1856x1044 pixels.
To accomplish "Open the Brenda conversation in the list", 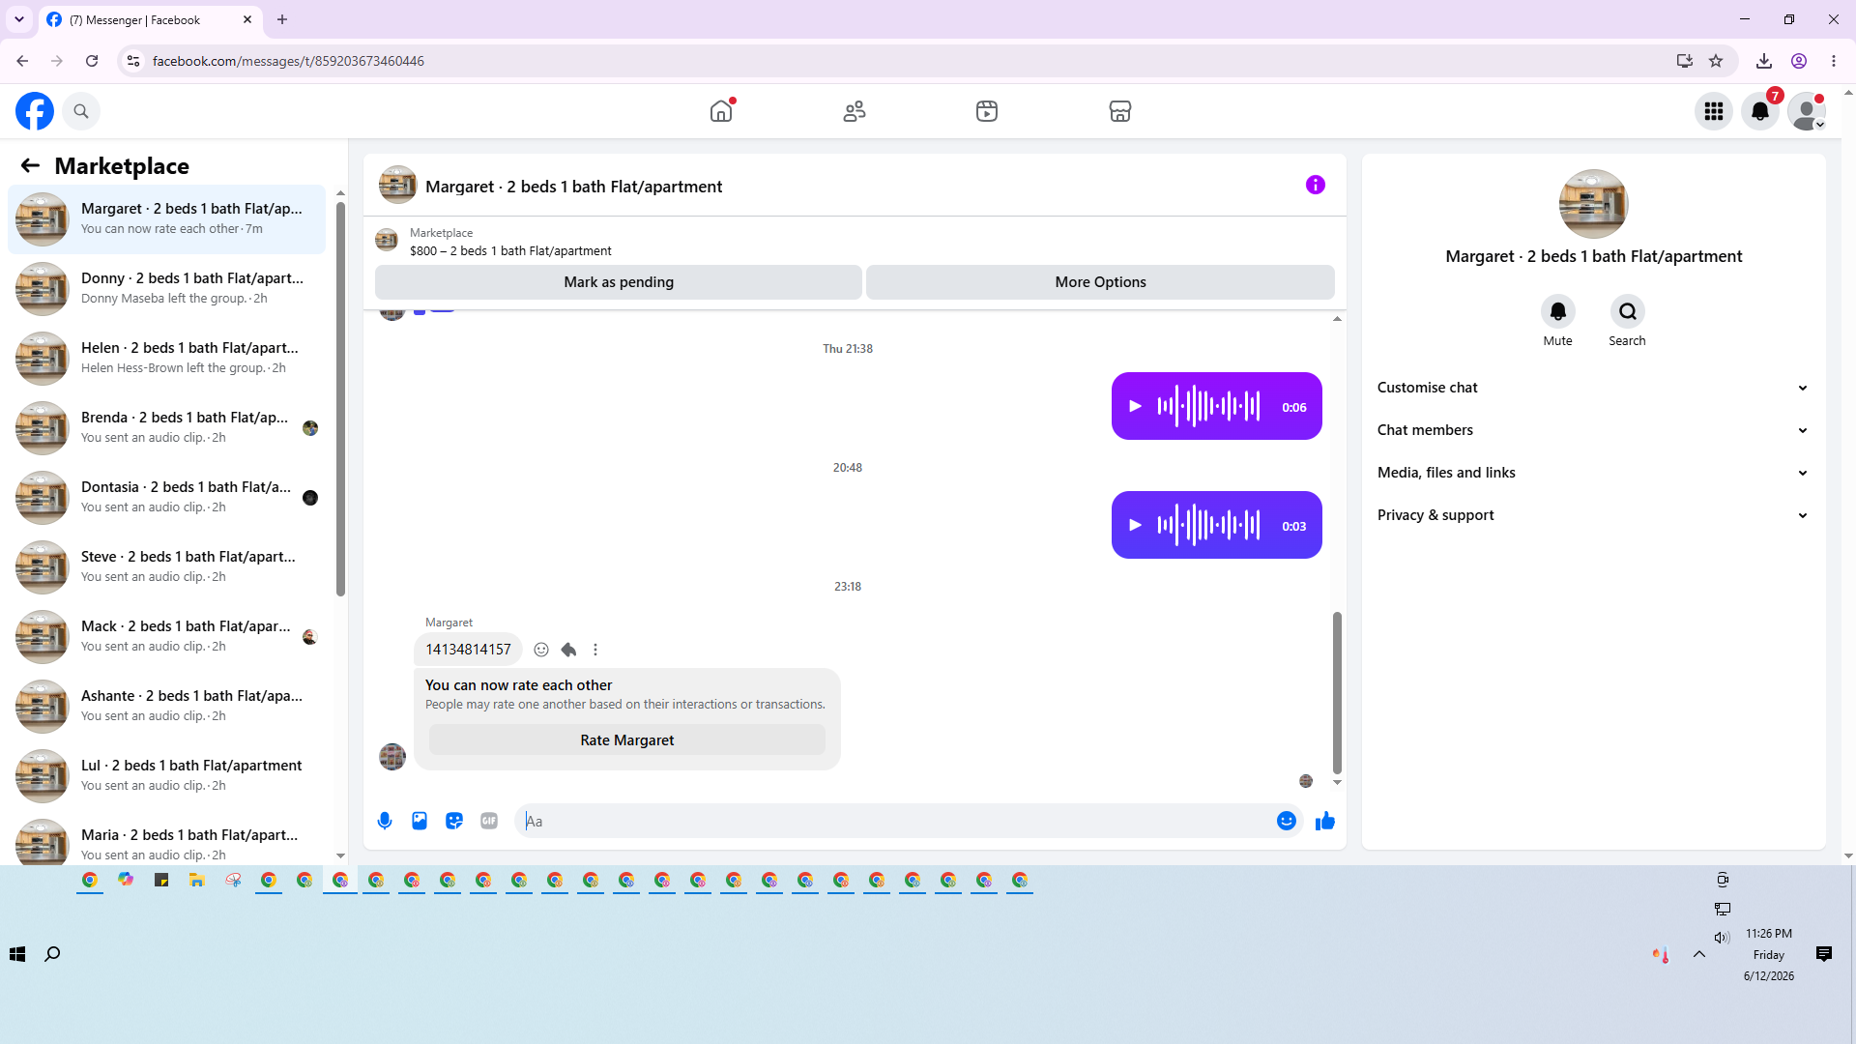I will point(167,428).
